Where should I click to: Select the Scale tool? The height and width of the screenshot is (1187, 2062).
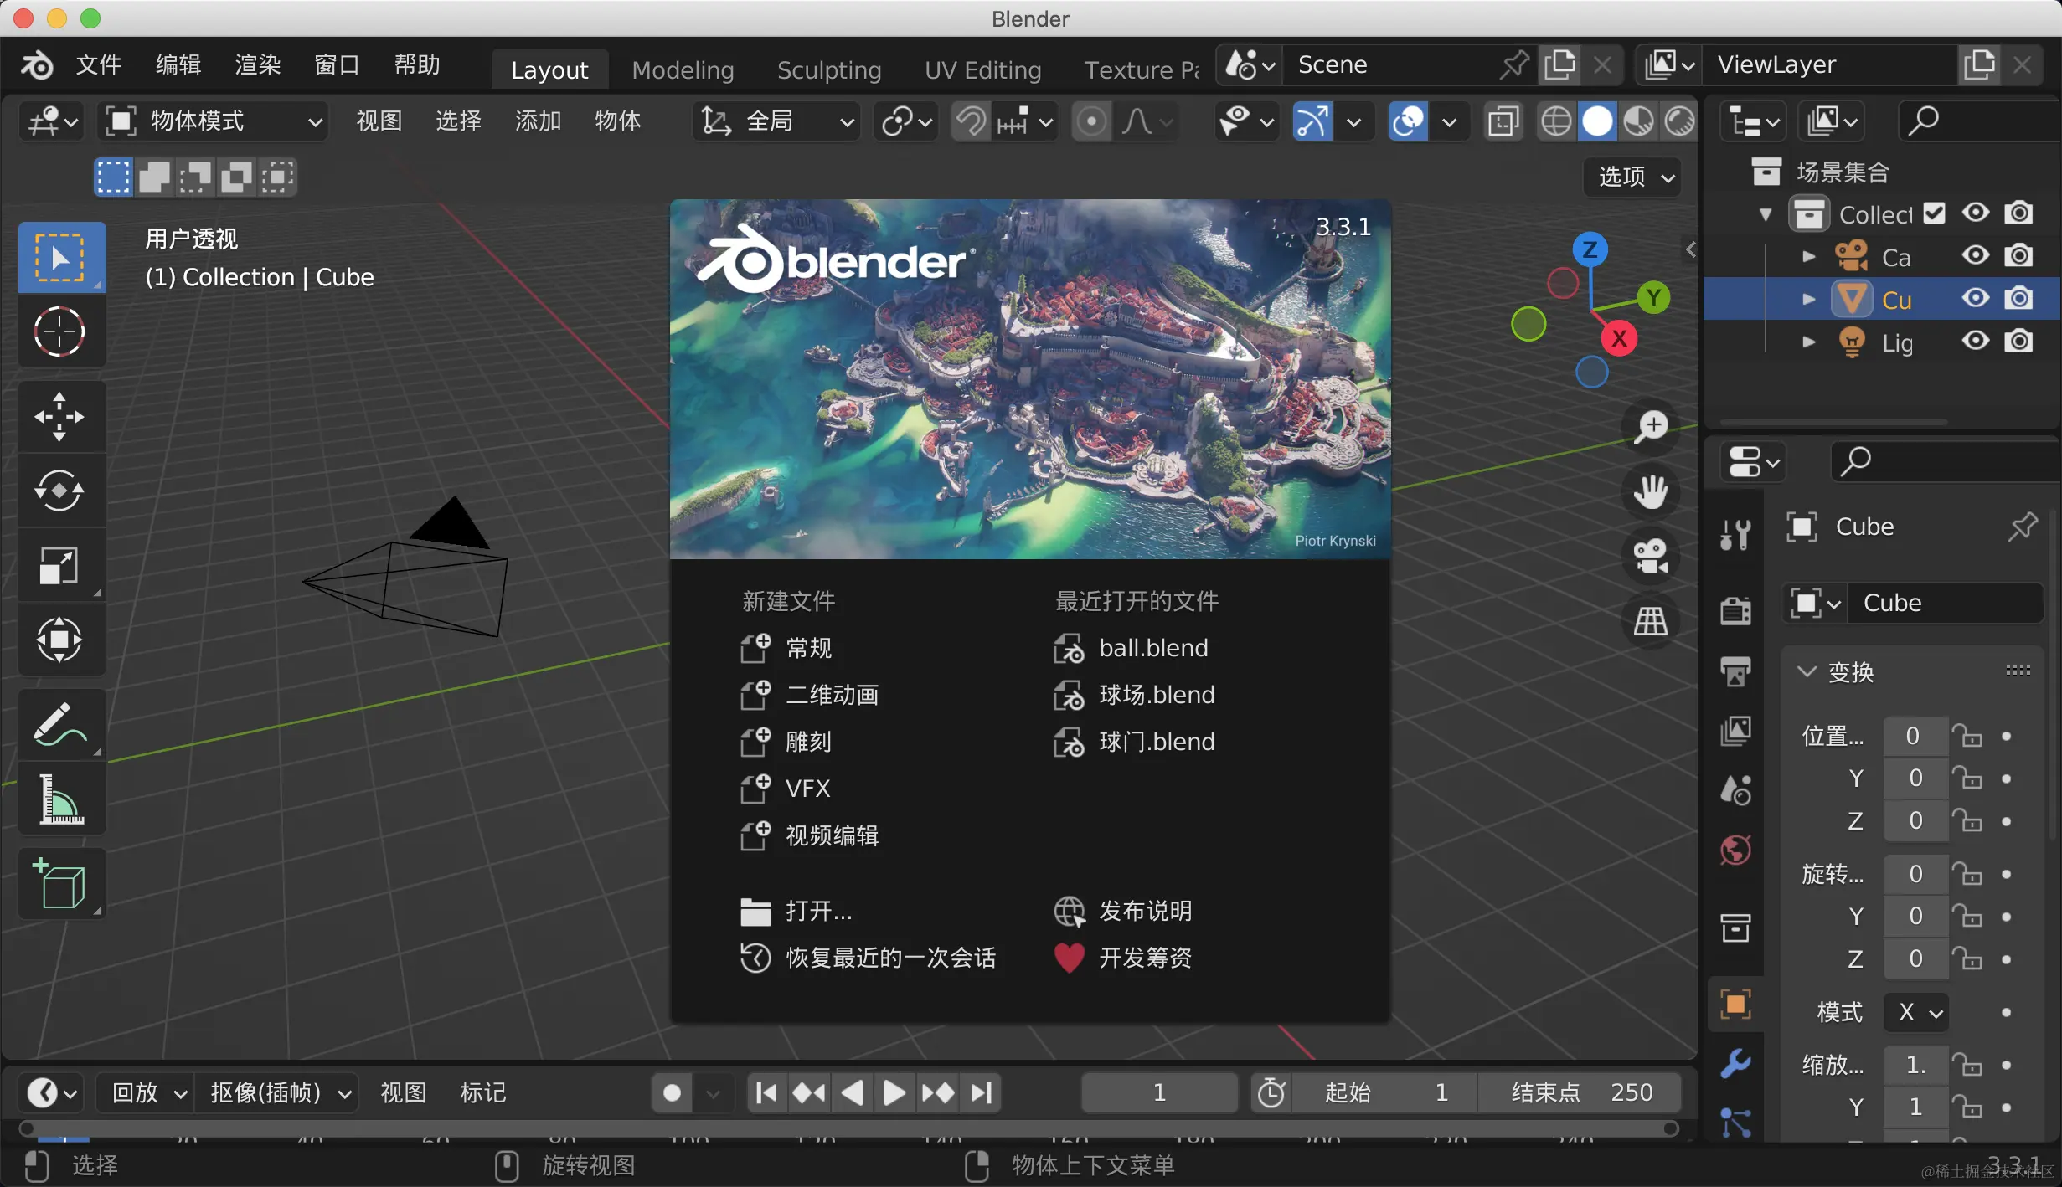[x=59, y=565]
